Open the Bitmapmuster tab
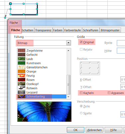Viewport: 125px width, 134px height. 110,30
